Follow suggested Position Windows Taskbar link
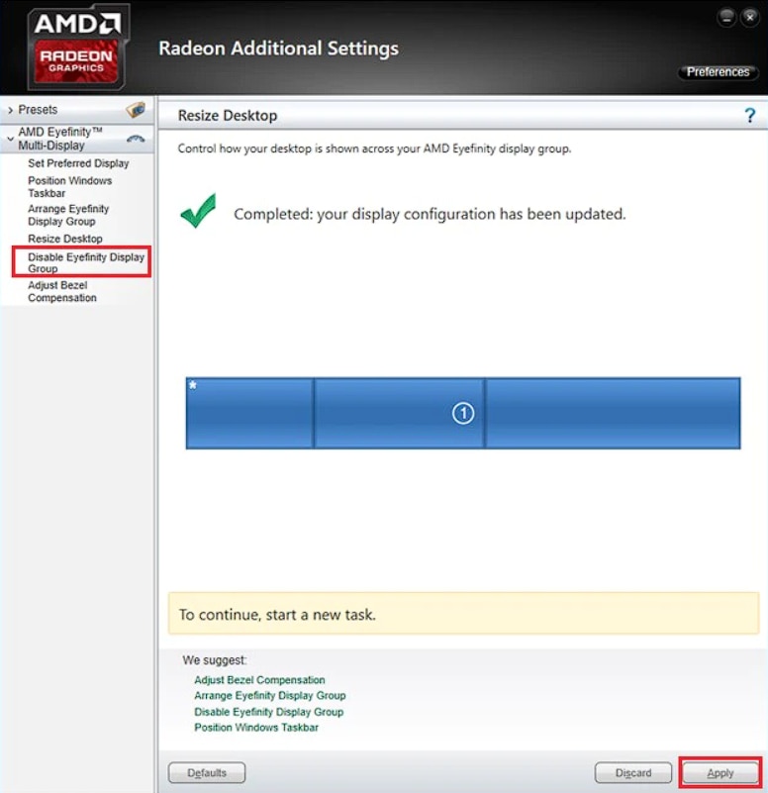768x793 pixels. pos(256,728)
